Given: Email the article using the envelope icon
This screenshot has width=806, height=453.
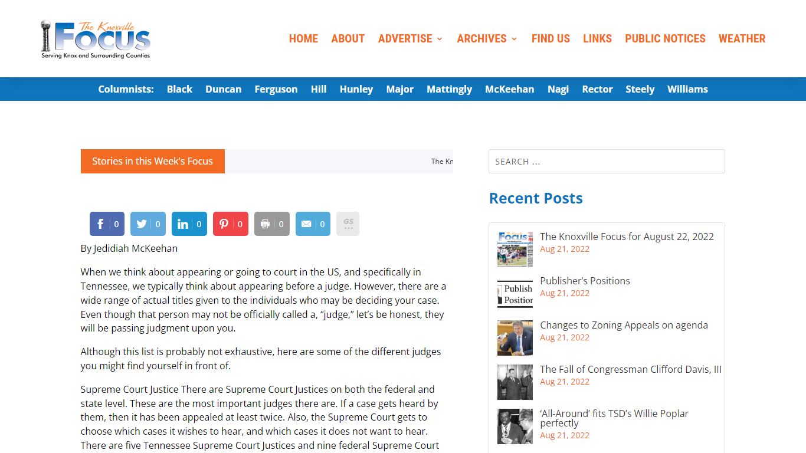Looking at the screenshot, I should coord(313,224).
